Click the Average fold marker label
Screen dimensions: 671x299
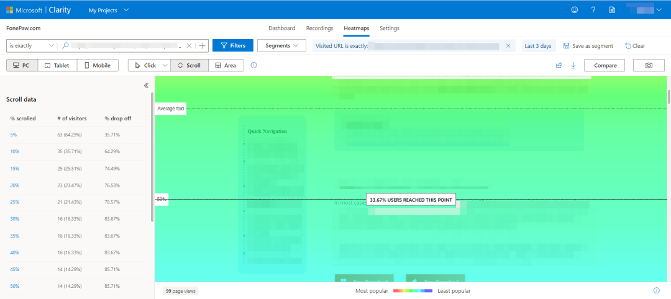pyautogui.click(x=170, y=109)
